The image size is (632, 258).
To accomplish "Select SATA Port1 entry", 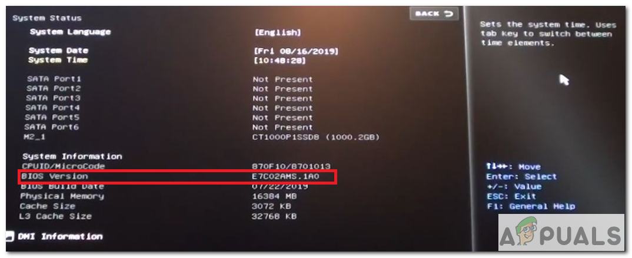I will click(x=54, y=79).
